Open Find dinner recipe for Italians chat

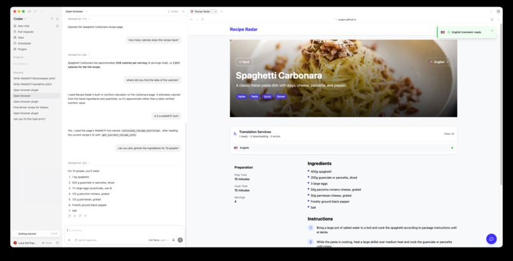[31, 108]
